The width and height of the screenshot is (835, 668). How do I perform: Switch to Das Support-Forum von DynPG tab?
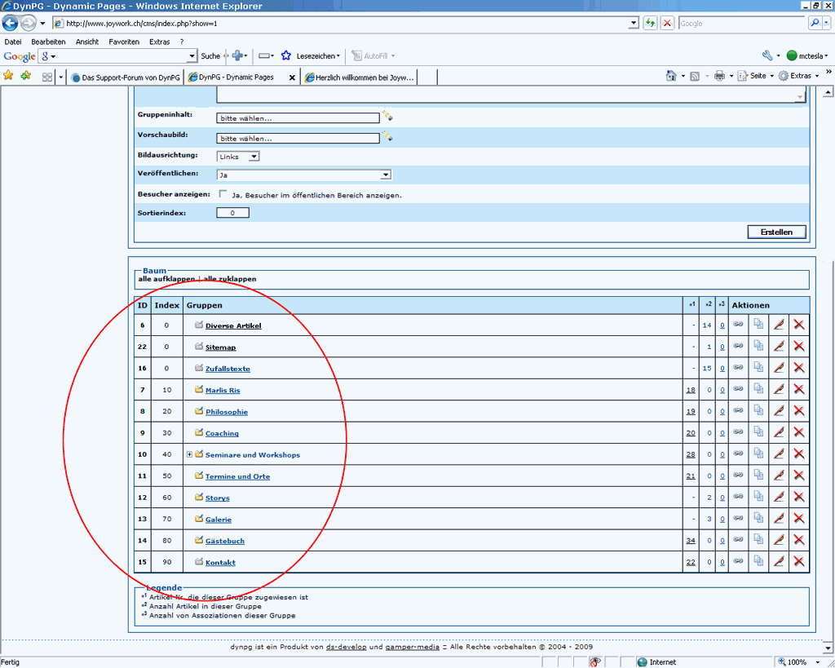(x=125, y=77)
